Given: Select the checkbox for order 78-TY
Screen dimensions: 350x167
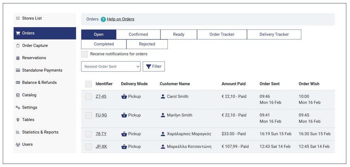Looking at the screenshot, I should 89,134.
